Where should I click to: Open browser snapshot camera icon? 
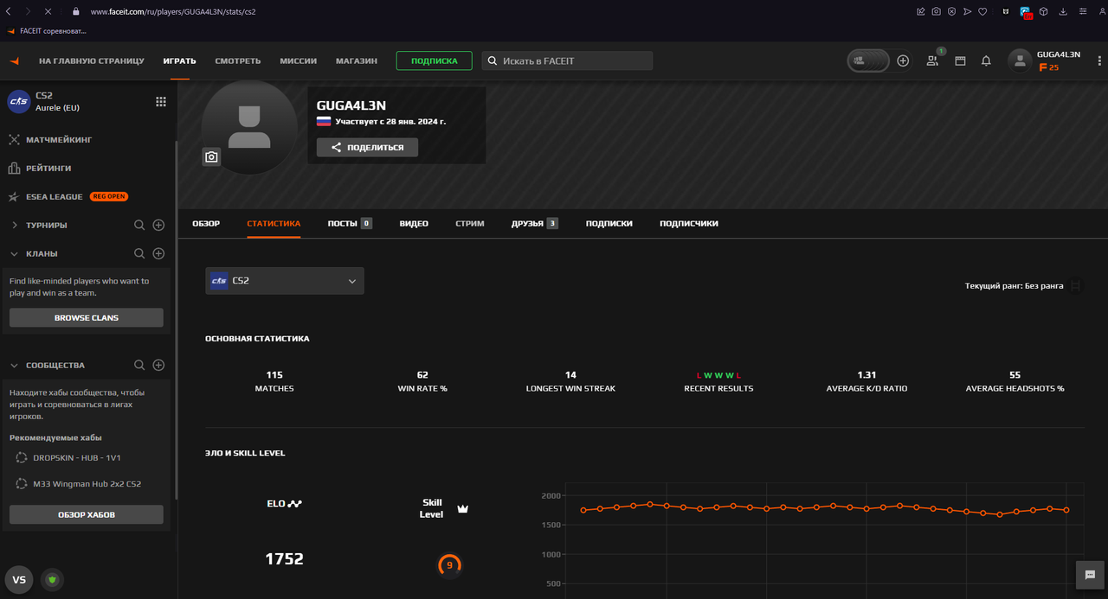coord(936,12)
